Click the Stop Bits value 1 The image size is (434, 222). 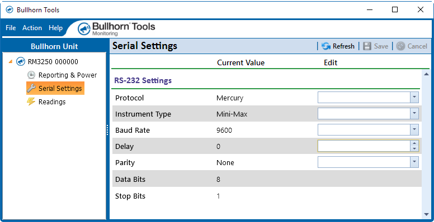(218, 196)
